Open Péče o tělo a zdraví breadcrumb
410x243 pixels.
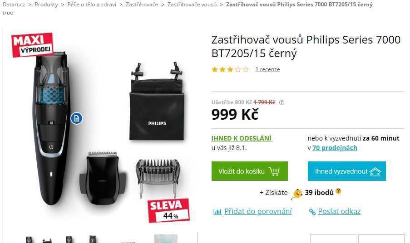92,5
